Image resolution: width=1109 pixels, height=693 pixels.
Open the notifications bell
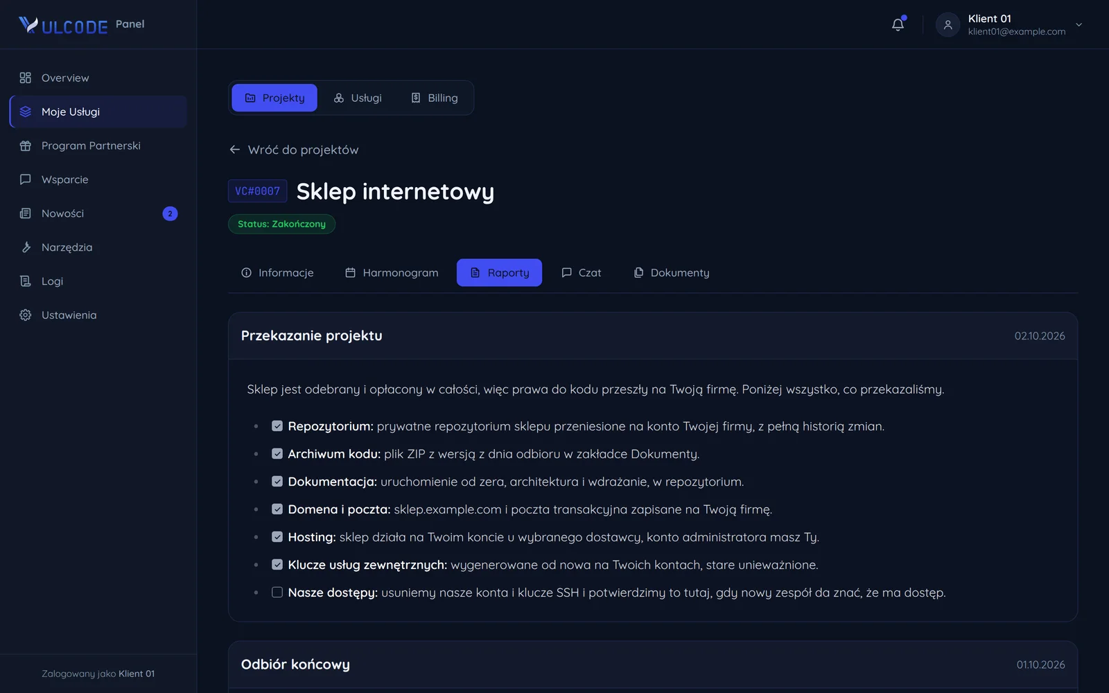pos(898,24)
